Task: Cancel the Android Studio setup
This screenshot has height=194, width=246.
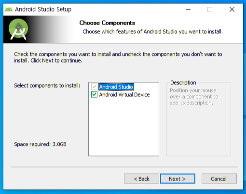Action: [x=219, y=179]
